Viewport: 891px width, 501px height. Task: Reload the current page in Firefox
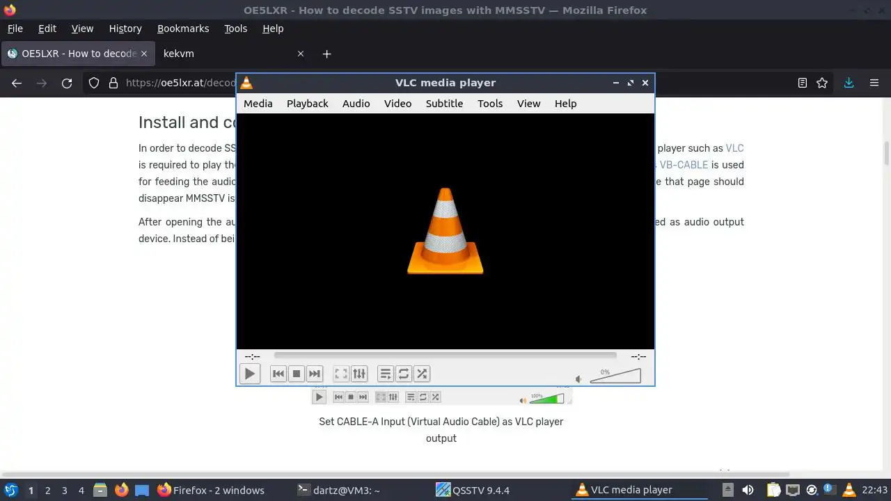67,83
